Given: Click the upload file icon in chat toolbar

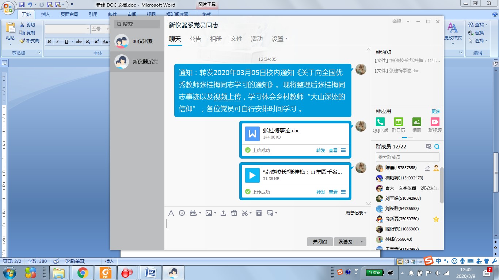Looking at the screenshot, I should pos(223,213).
